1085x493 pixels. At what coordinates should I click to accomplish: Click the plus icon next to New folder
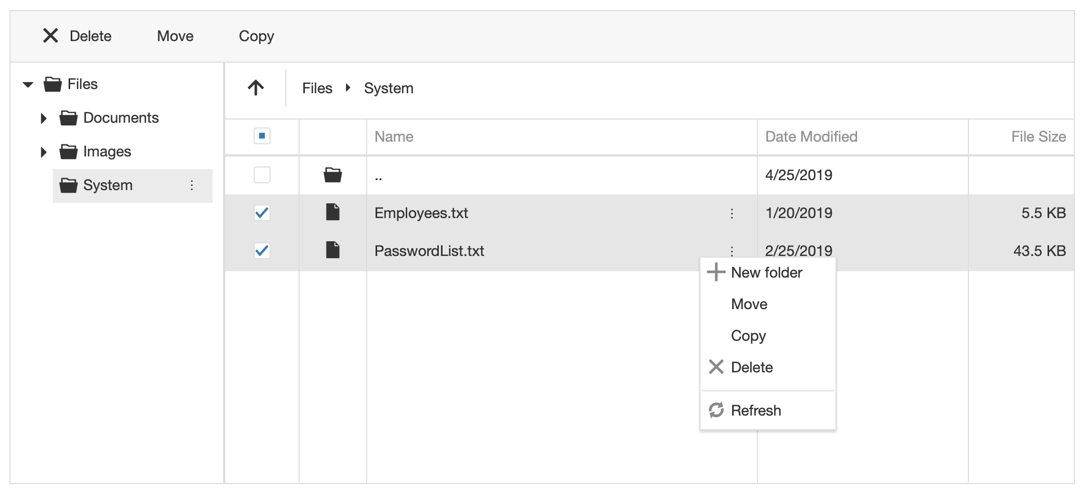click(716, 272)
